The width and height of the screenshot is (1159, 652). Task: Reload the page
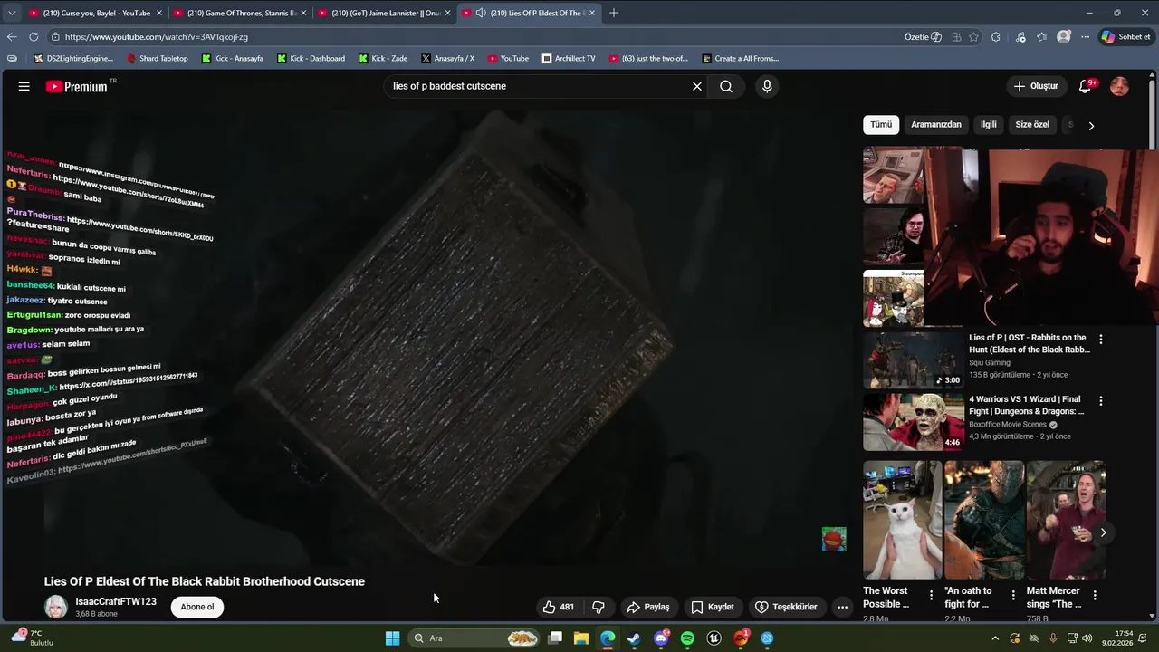click(x=34, y=37)
